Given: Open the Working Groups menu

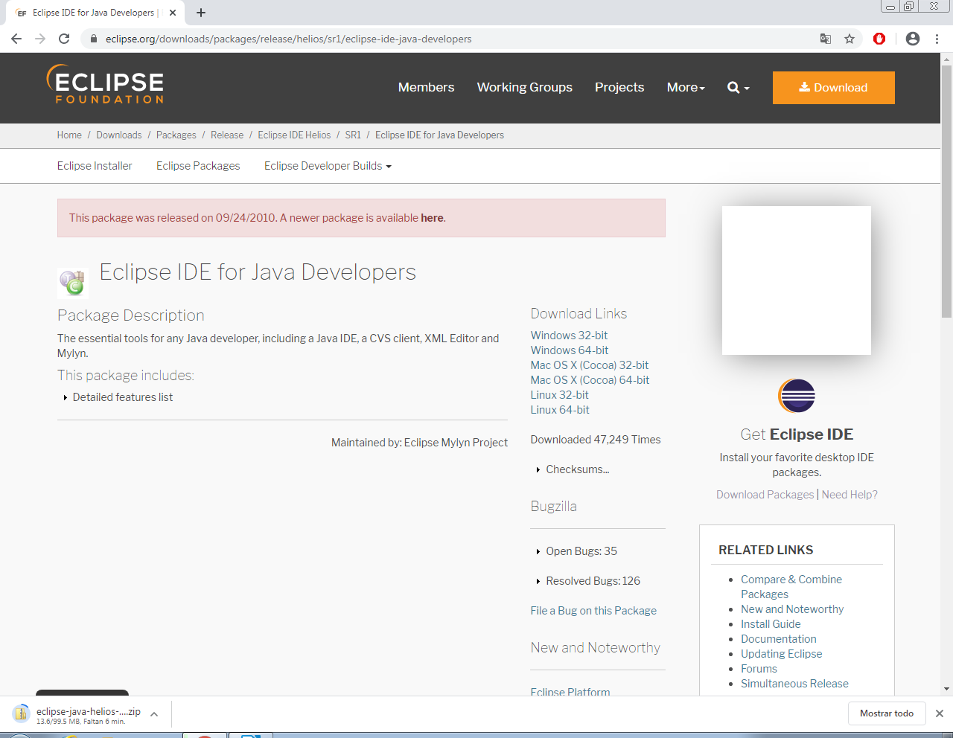Looking at the screenshot, I should coord(525,88).
